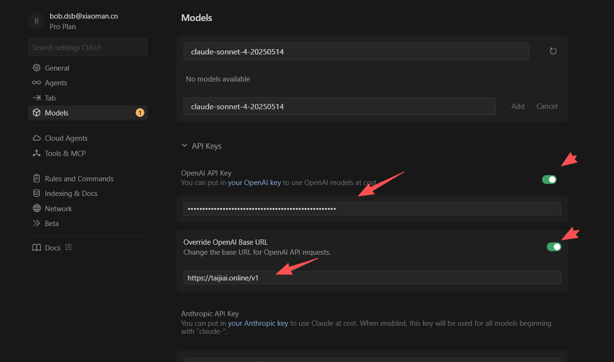
Task: Click the model search field at top
Action: (356, 51)
